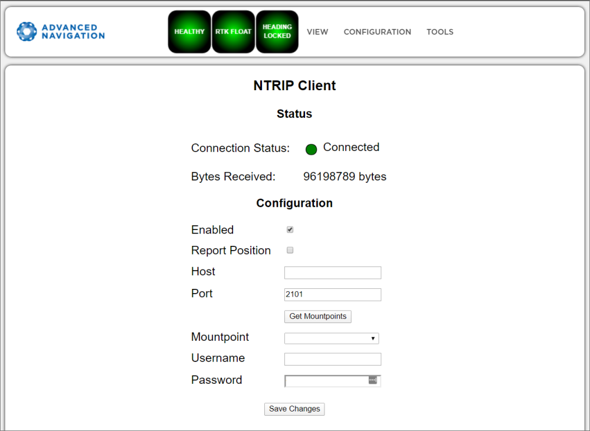The height and width of the screenshot is (431, 590).
Task: Open the CONFIGURATION menu
Action: click(378, 32)
